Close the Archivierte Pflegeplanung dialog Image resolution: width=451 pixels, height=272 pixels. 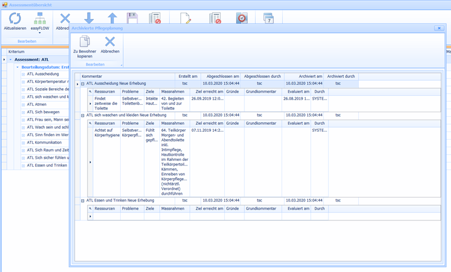coord(438,27)
